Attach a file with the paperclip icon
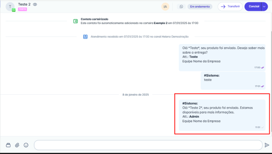272x154 pixels. point(17,145)
